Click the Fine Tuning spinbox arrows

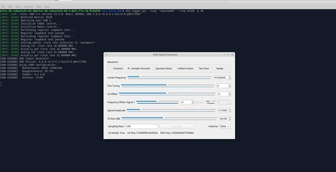(230, 86)
